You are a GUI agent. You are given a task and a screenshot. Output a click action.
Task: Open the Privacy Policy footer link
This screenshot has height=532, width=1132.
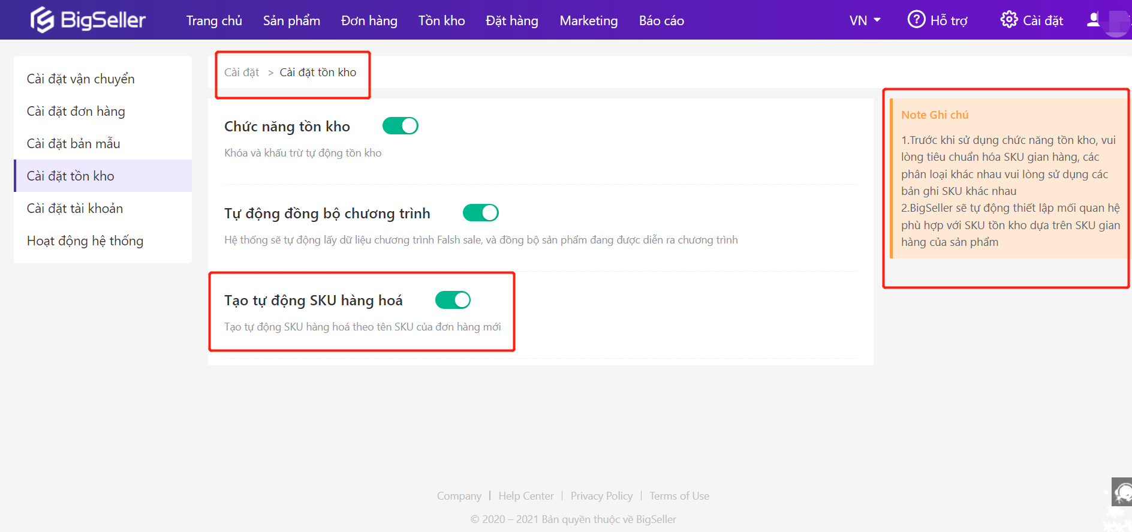pyautogui.click(x=601, y=496)
